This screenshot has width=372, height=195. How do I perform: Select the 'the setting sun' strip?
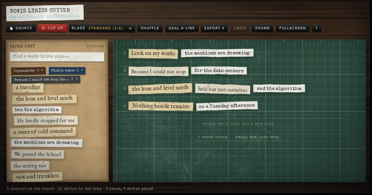pos(30,166)
